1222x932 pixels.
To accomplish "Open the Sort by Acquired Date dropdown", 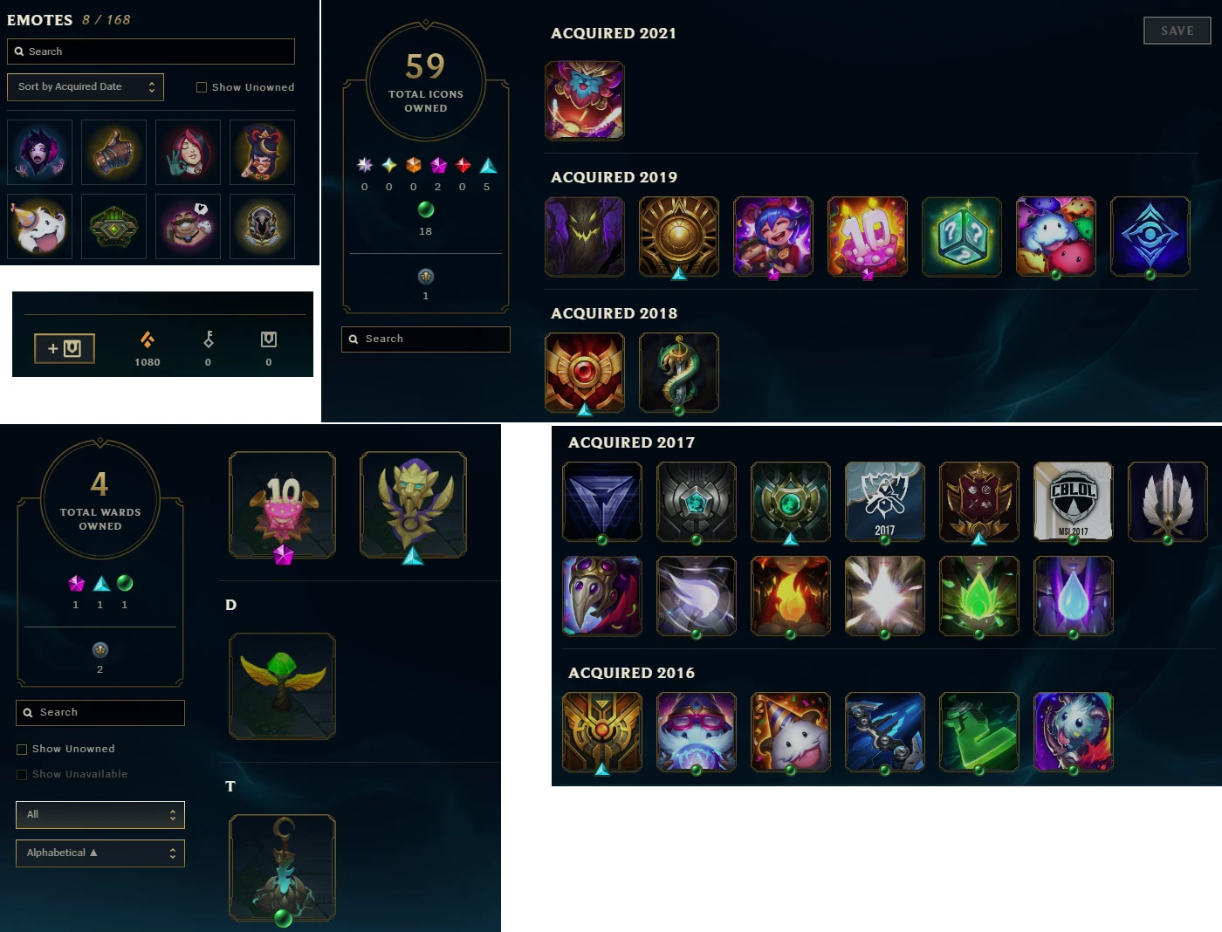I will coord(86,86).
